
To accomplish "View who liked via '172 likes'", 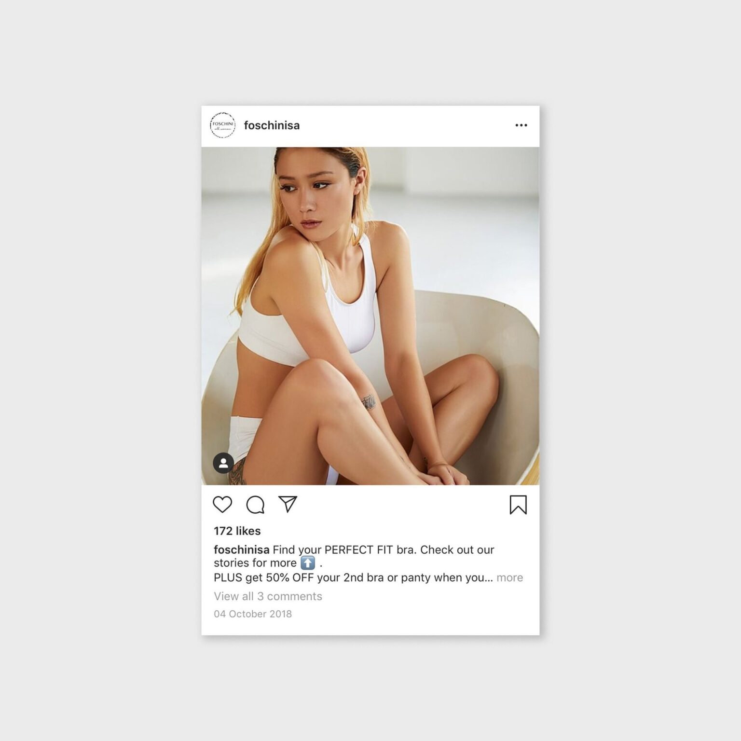I will click(237, 531).
